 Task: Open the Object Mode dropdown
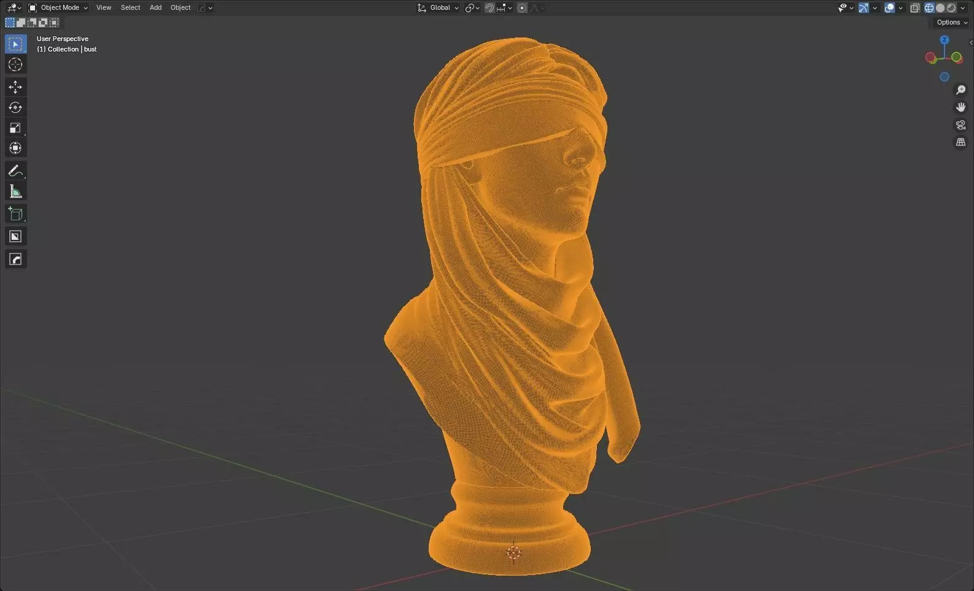[x=58, y=8]
